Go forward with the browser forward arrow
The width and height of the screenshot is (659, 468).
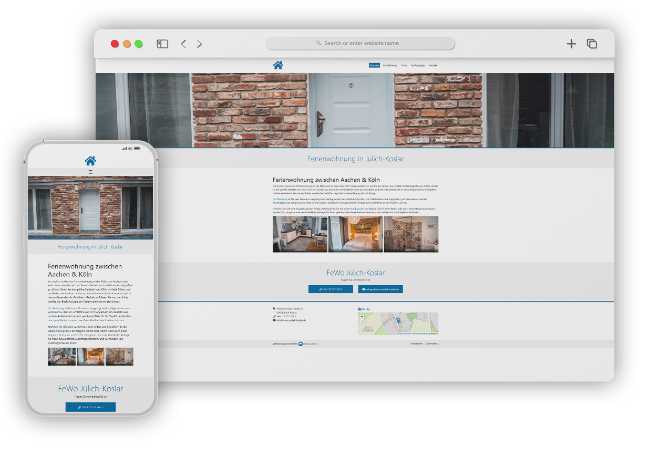[x=199, y=44]
